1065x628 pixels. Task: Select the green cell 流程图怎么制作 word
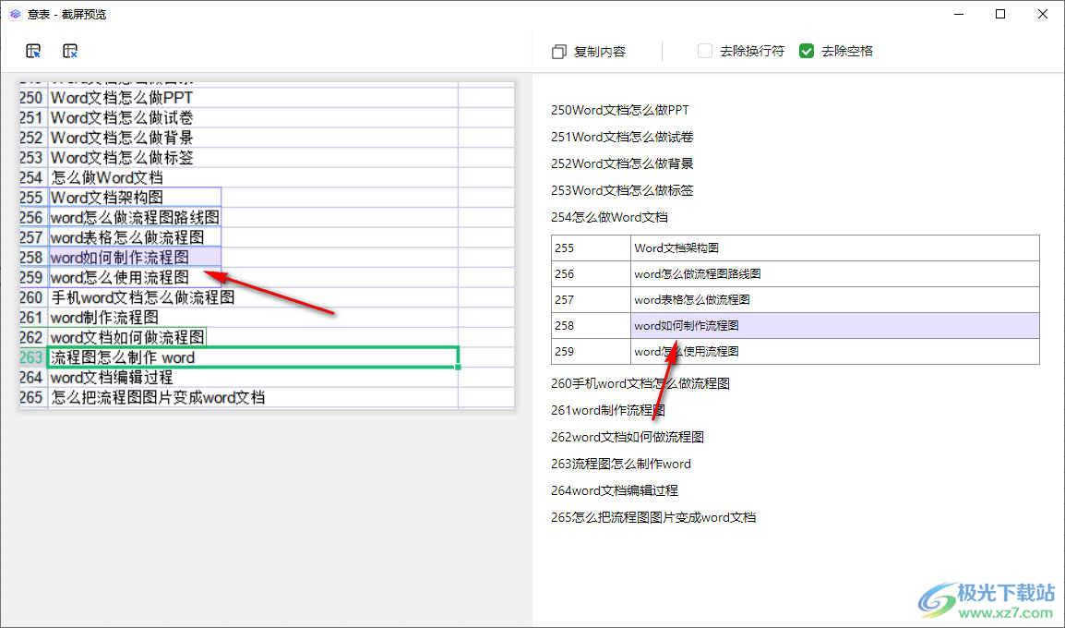(x=254, y=357)
